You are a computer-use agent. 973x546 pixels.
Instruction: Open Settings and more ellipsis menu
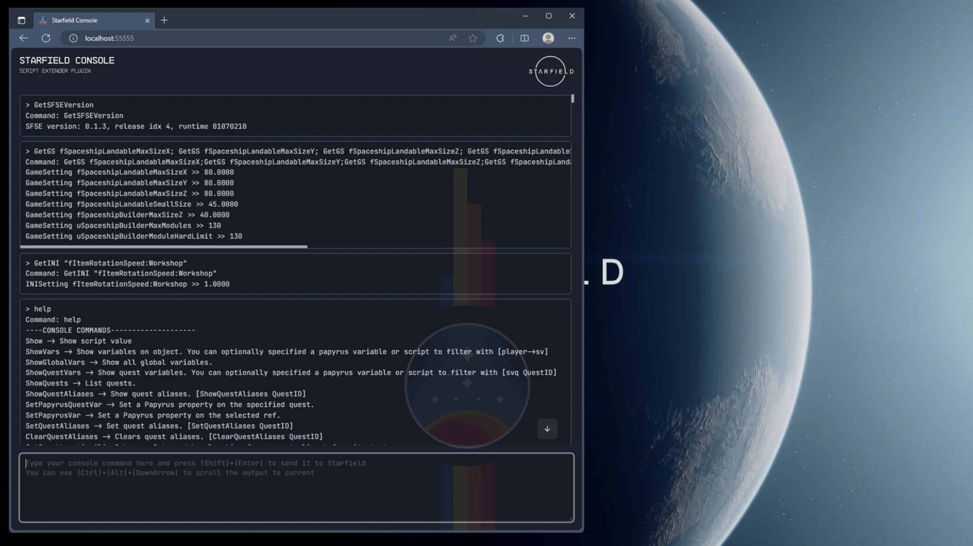point(572,38)
